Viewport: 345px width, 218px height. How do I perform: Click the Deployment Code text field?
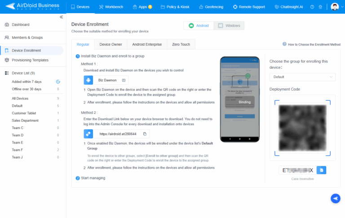298,170
